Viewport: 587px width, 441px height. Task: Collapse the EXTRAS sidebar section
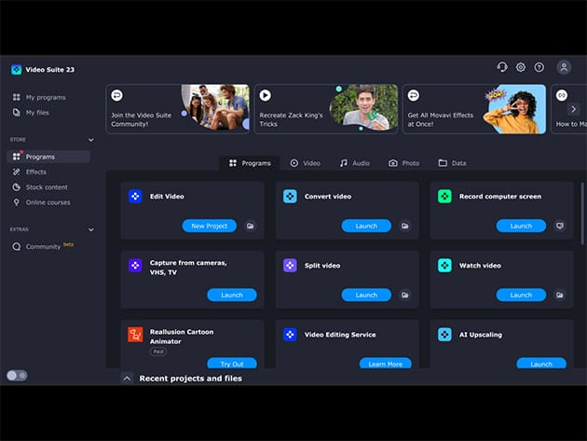pyautogui.click(x=90, y=229)
